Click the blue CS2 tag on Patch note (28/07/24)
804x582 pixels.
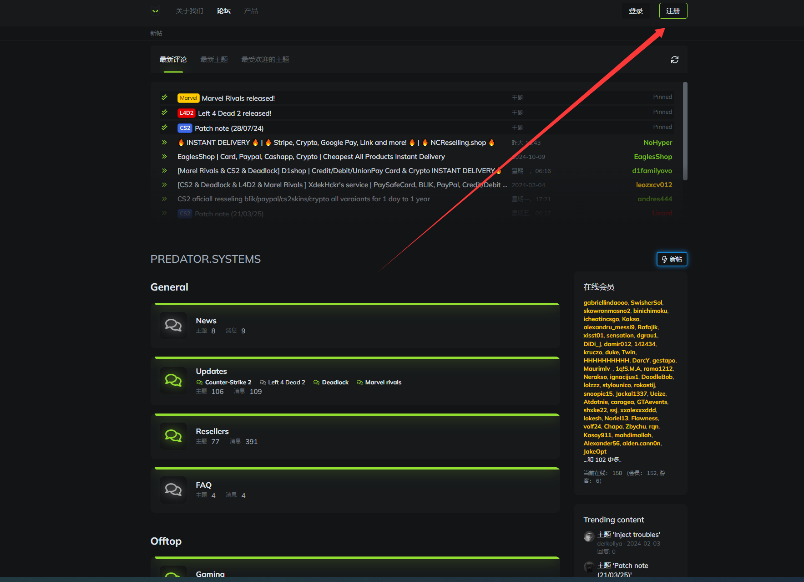[185, 128]
